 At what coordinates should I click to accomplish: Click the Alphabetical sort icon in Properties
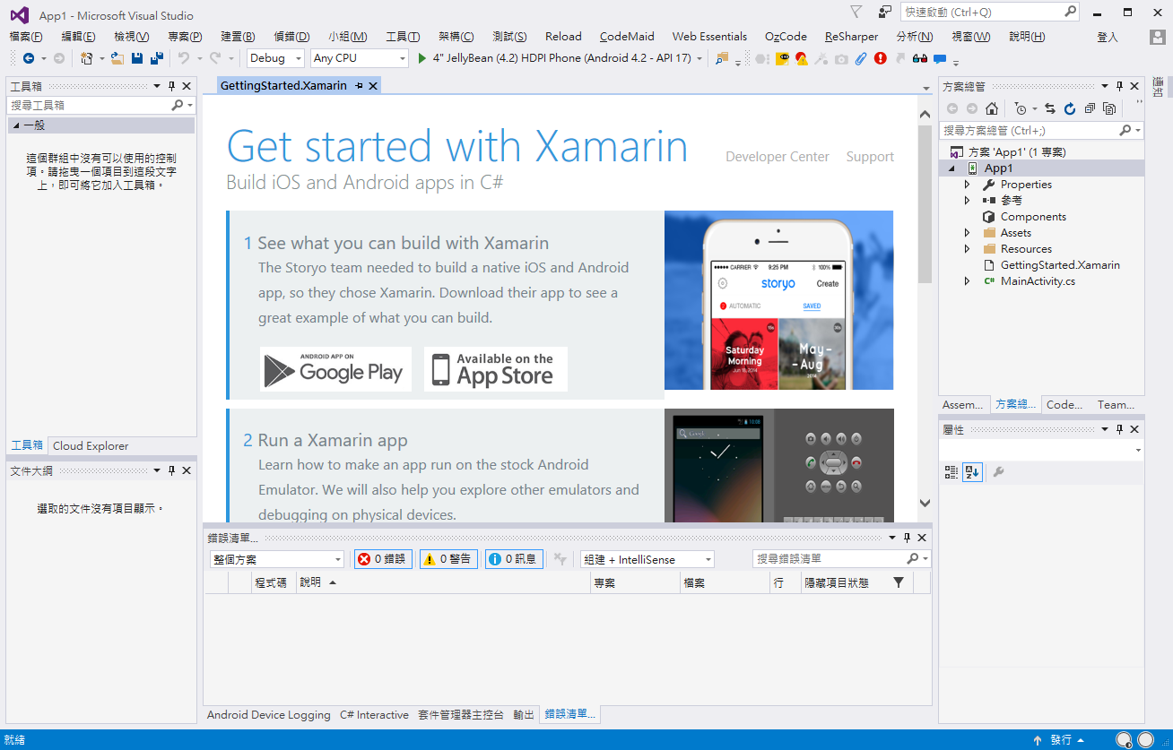pyautogui.click(x=972, y=472)
